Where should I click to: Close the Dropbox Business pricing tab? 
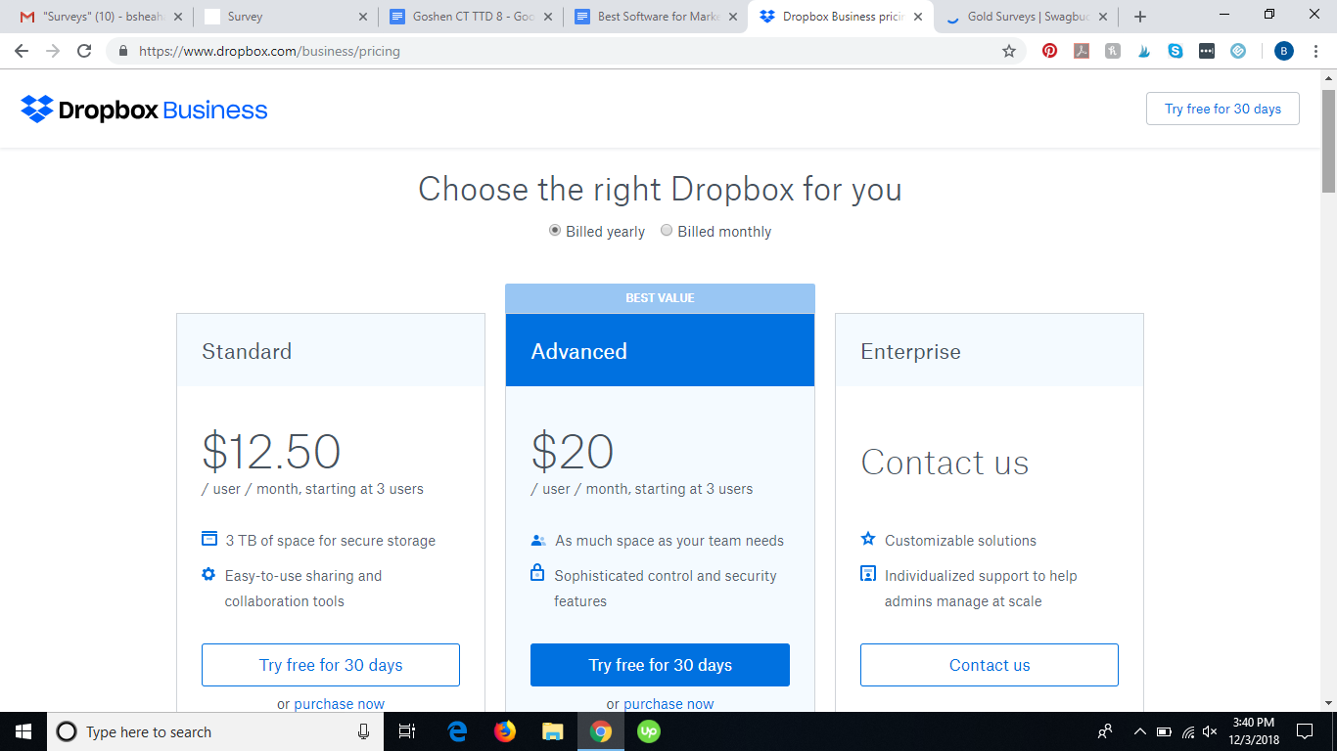(x=917, y=17)
